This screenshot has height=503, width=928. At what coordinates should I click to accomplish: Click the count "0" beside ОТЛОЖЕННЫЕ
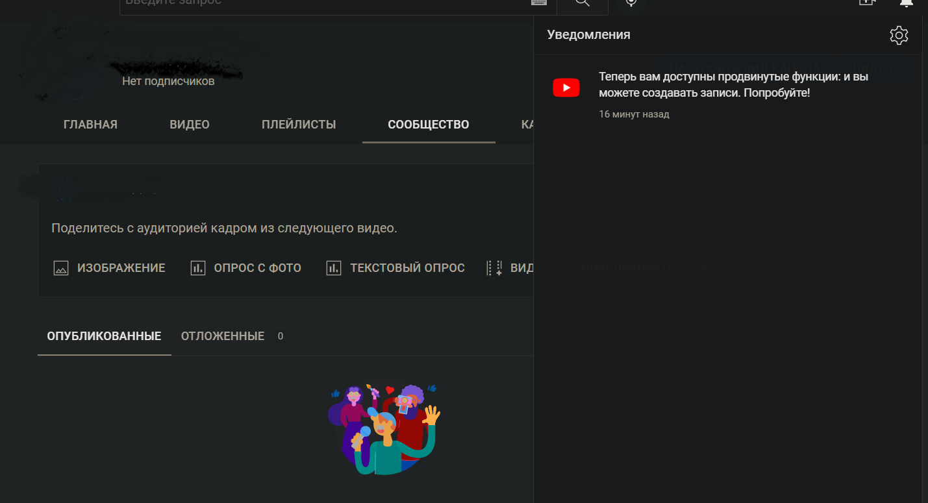(x=281, y=336)
